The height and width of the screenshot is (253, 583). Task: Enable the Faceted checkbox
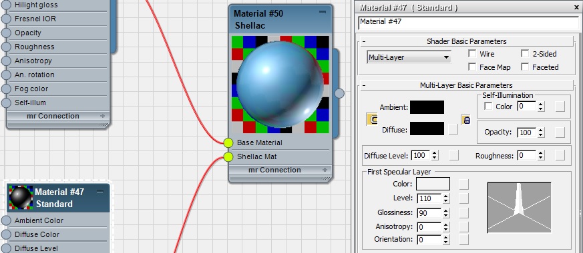coord(525,67)
